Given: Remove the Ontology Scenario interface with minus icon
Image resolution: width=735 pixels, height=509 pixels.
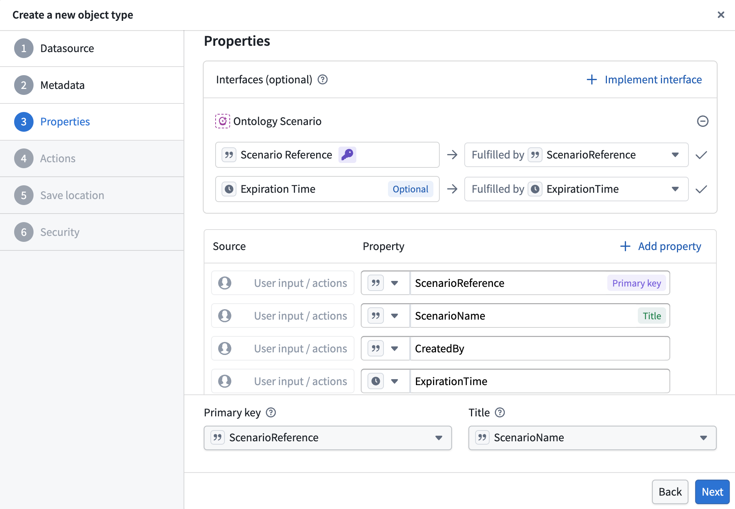Looking at the screenshot, I should click(x=702, y=121).
